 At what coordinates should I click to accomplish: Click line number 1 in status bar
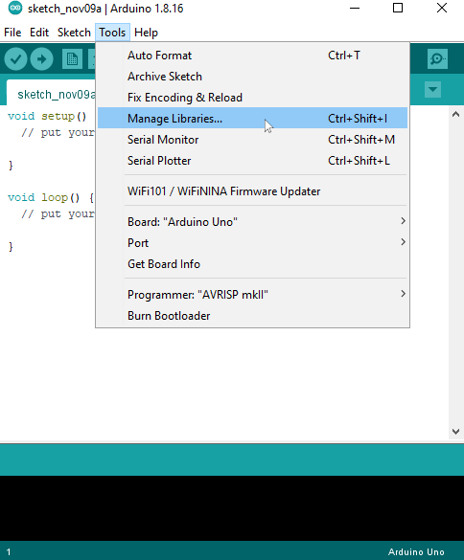click(9, 552)
